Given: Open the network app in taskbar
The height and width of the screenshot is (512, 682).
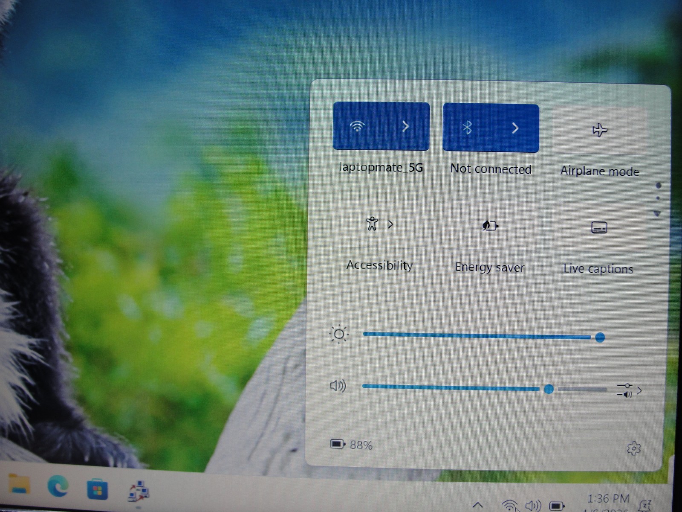Looking at the screenshot, I should pyautogui.click(x=138, y=491).
